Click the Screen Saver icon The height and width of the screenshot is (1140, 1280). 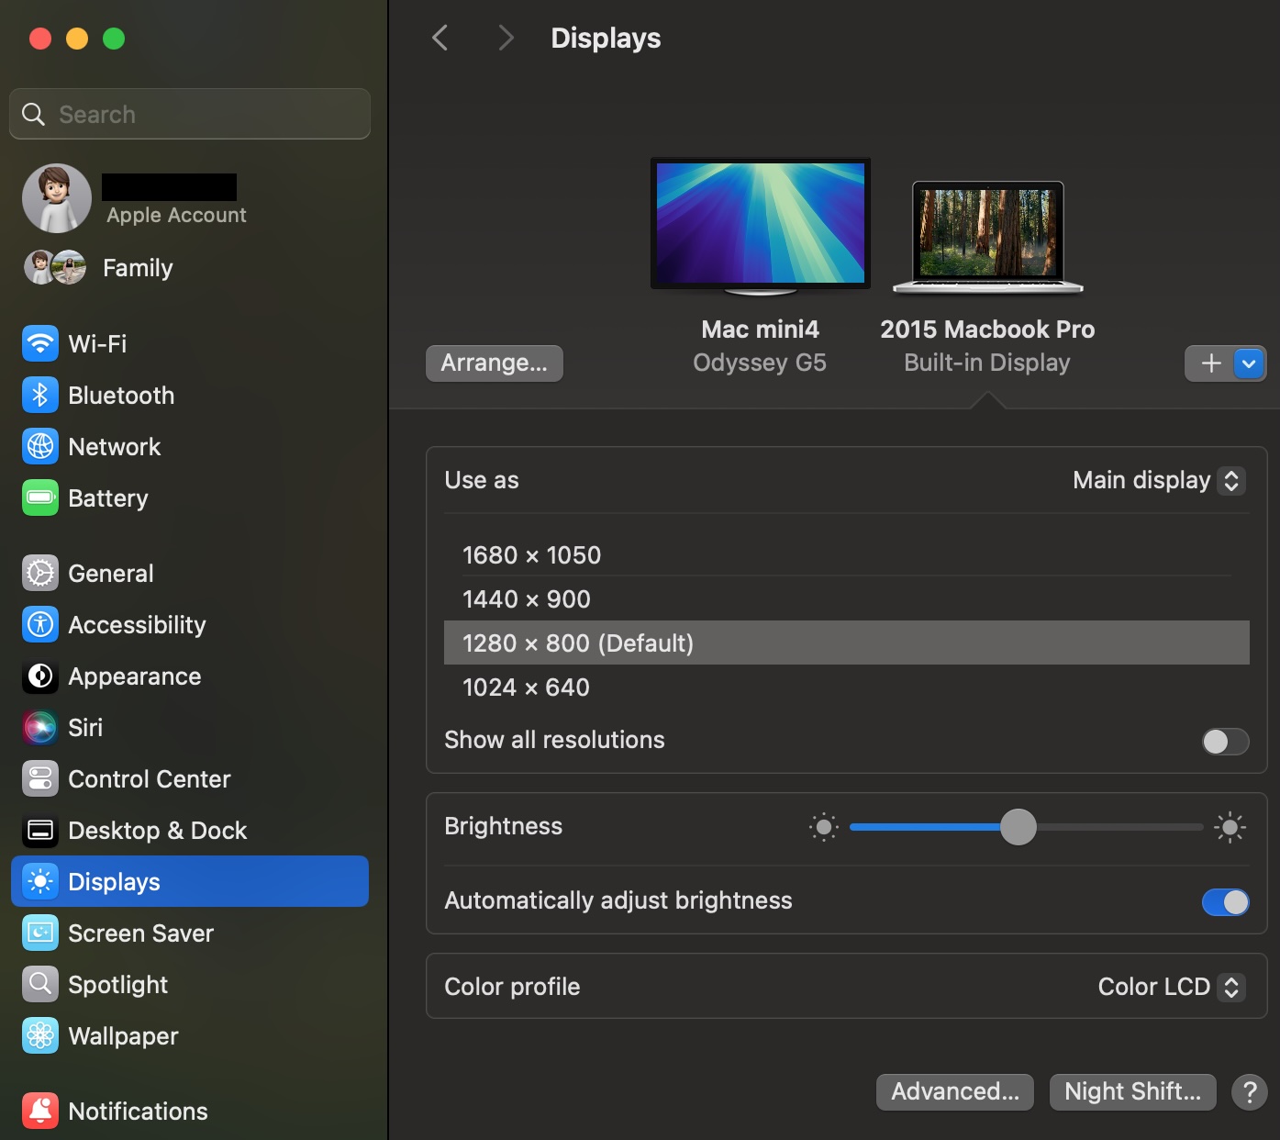pyautogui.click(x=40, y=933)
